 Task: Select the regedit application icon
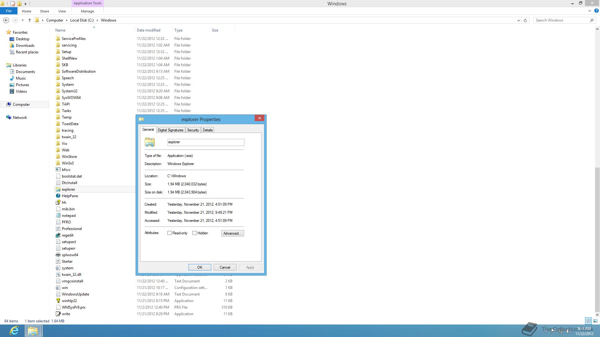tap(58, 235)
